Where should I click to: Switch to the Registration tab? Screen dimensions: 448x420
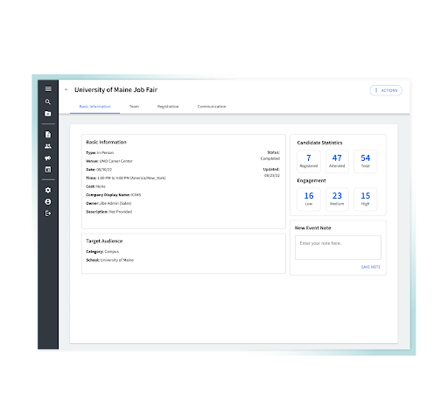[168, 107]
